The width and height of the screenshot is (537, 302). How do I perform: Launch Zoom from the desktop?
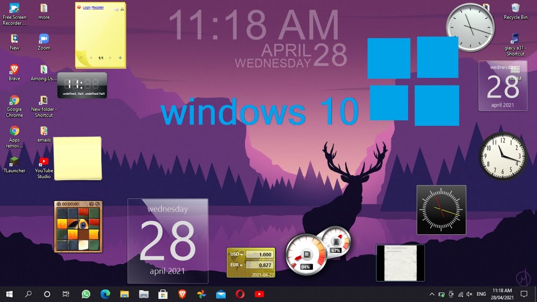click(x=44, y=42)
